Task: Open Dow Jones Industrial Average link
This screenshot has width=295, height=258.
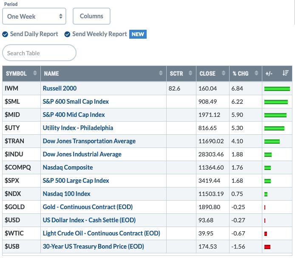Action: tap(82, 154)
